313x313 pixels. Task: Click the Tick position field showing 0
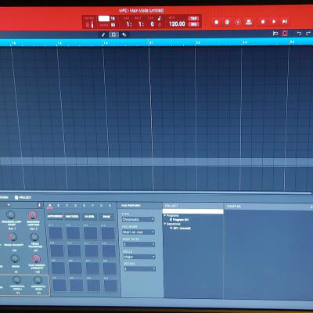pos(152,24)
